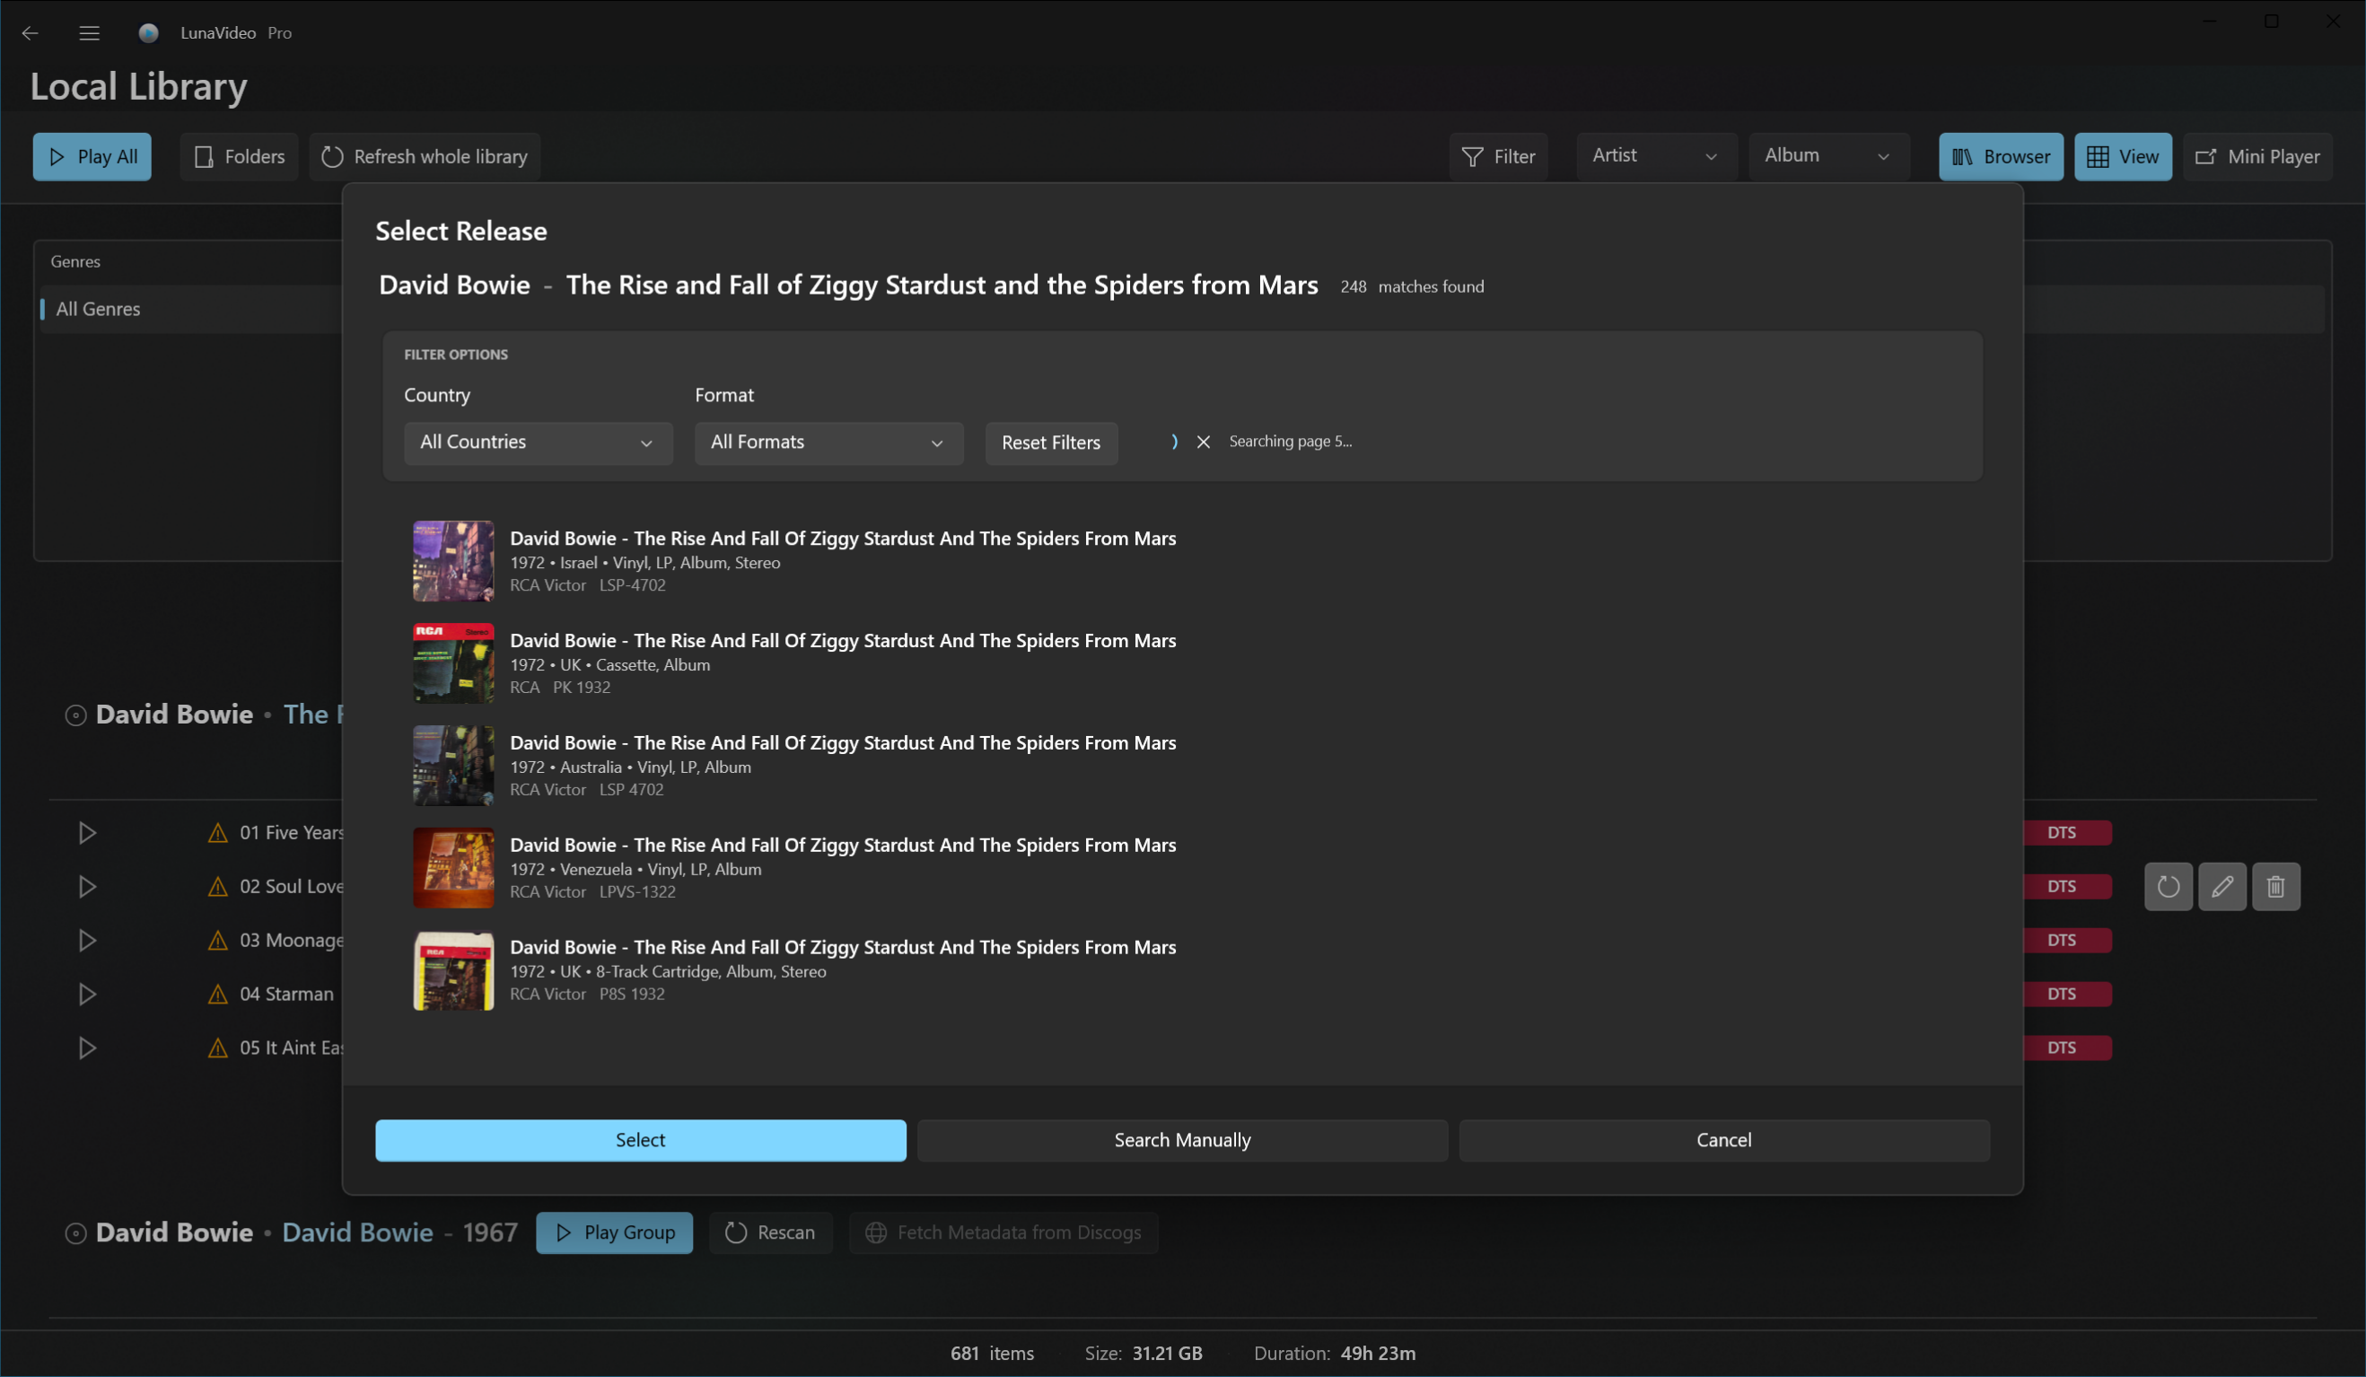Screen dimensions: 2366x1377
Task: Click disc icon beside Ziggy Stardust group
Action: click(75, 715)
